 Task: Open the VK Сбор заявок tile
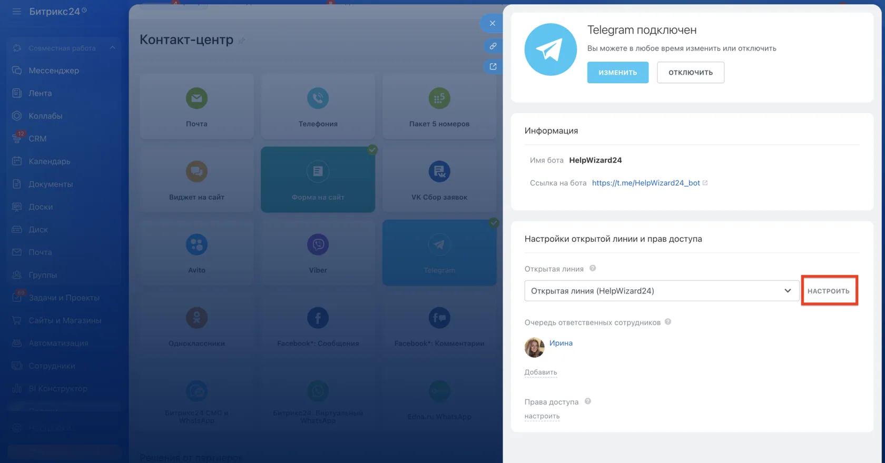click(x=439, y=180)
